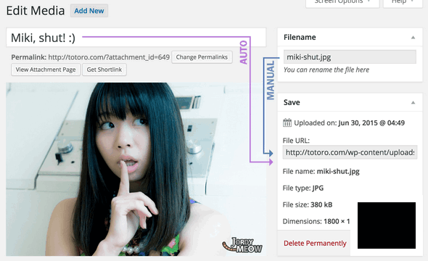Select the File URL text field
428x261 pixels.
pos(350,152)
